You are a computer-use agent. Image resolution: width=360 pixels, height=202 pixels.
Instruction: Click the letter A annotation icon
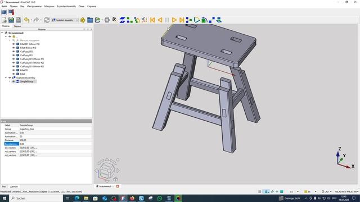[x=144, y=20]
